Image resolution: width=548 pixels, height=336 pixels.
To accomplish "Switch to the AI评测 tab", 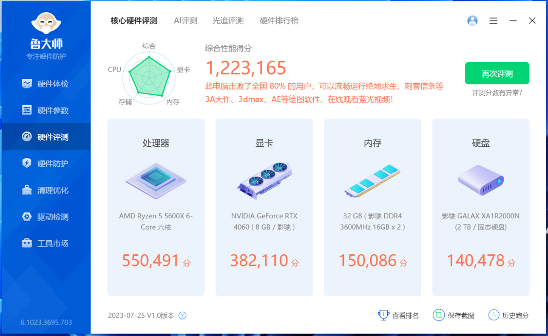I will tap(185, 21).
